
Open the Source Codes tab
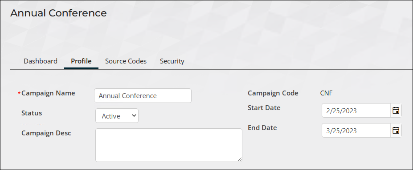[126, 61]
